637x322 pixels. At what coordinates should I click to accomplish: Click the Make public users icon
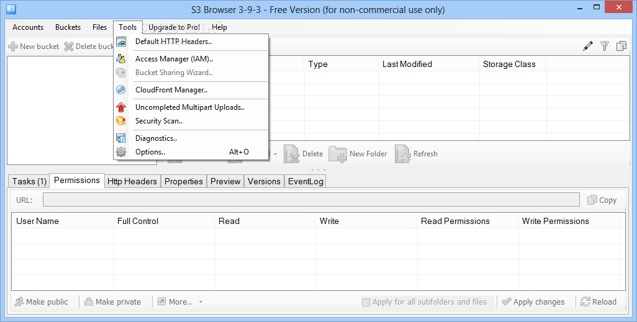[x=19, y=302]
